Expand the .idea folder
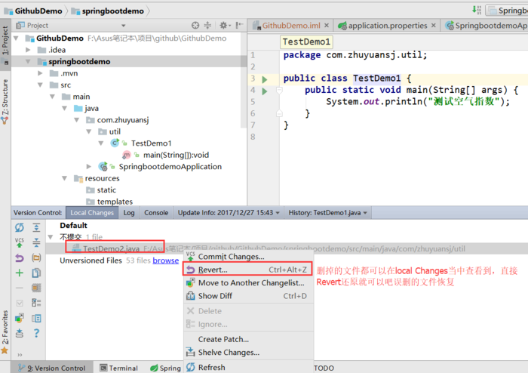This screenshot has width=528, height=373. click(29, 50)
